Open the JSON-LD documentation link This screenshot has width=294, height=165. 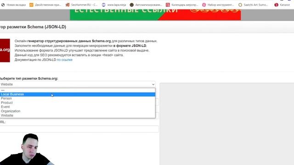[64, 60]
